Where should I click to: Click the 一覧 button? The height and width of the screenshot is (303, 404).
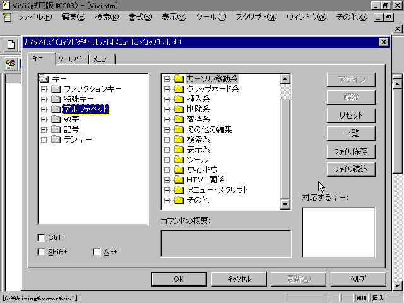pos(351,133)
